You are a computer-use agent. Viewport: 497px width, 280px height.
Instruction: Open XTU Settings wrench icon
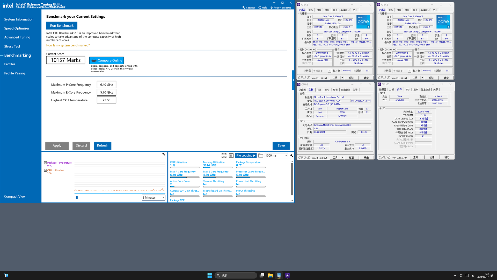click(x=244, y=8)
